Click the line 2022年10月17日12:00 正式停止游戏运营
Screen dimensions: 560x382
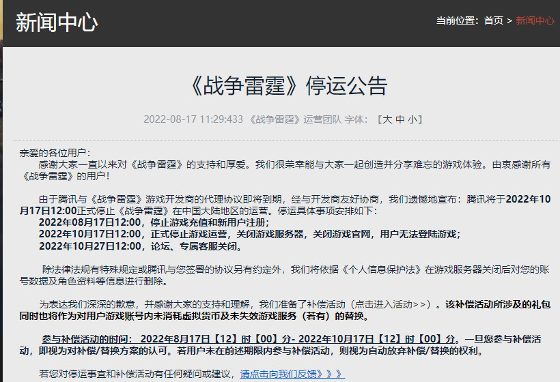[250, 235]
